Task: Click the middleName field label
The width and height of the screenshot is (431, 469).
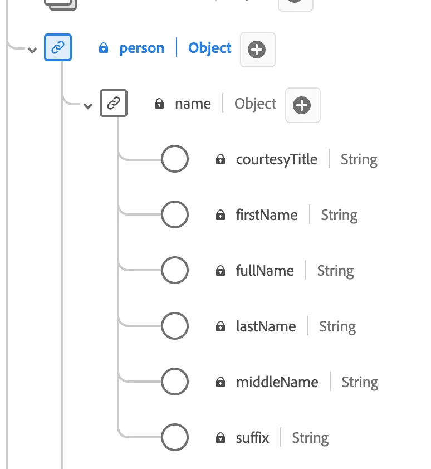Action: tap(277, 382)
